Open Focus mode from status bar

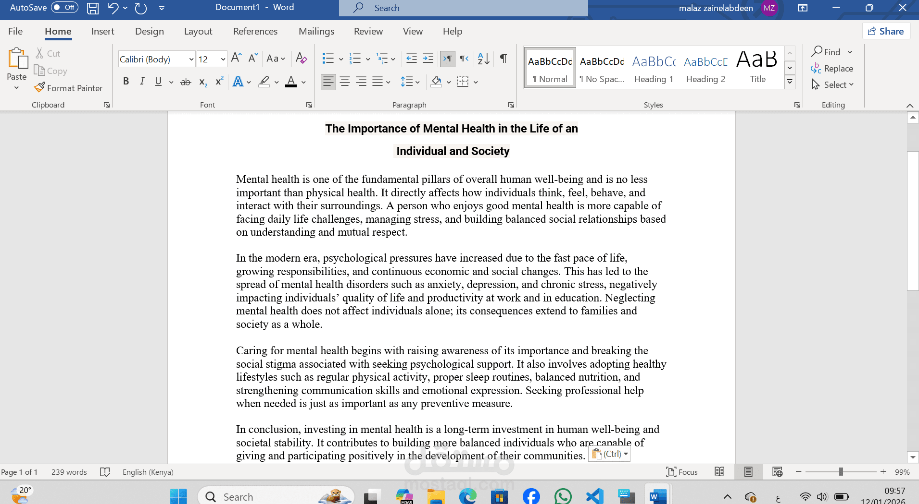point(682,472)
